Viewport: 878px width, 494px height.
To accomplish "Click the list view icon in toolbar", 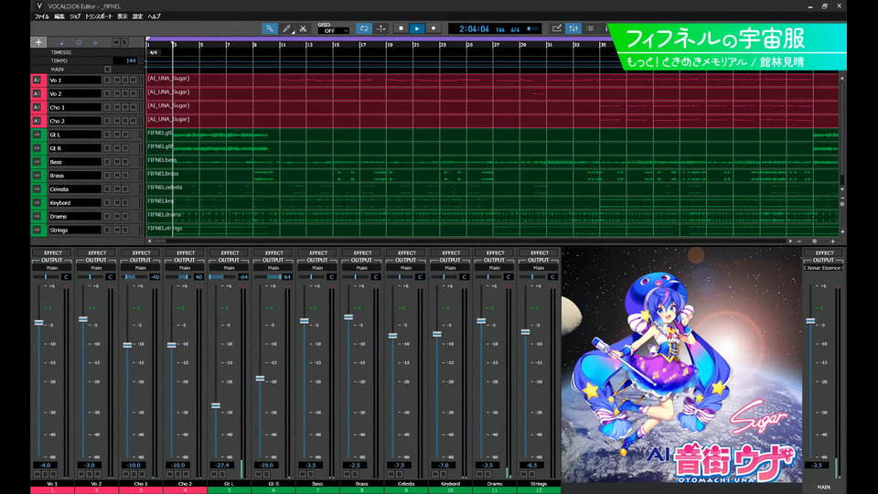I will point(590,28).
